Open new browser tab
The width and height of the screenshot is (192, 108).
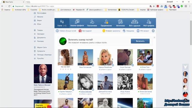[28, 2]
